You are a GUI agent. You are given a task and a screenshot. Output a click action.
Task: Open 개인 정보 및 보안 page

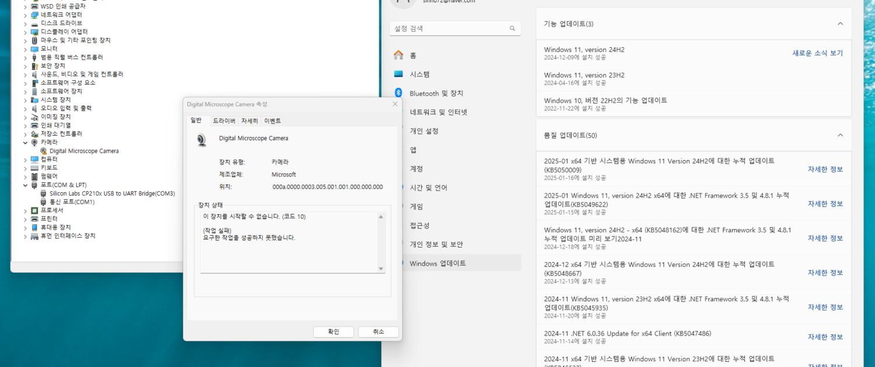[436, 244]
